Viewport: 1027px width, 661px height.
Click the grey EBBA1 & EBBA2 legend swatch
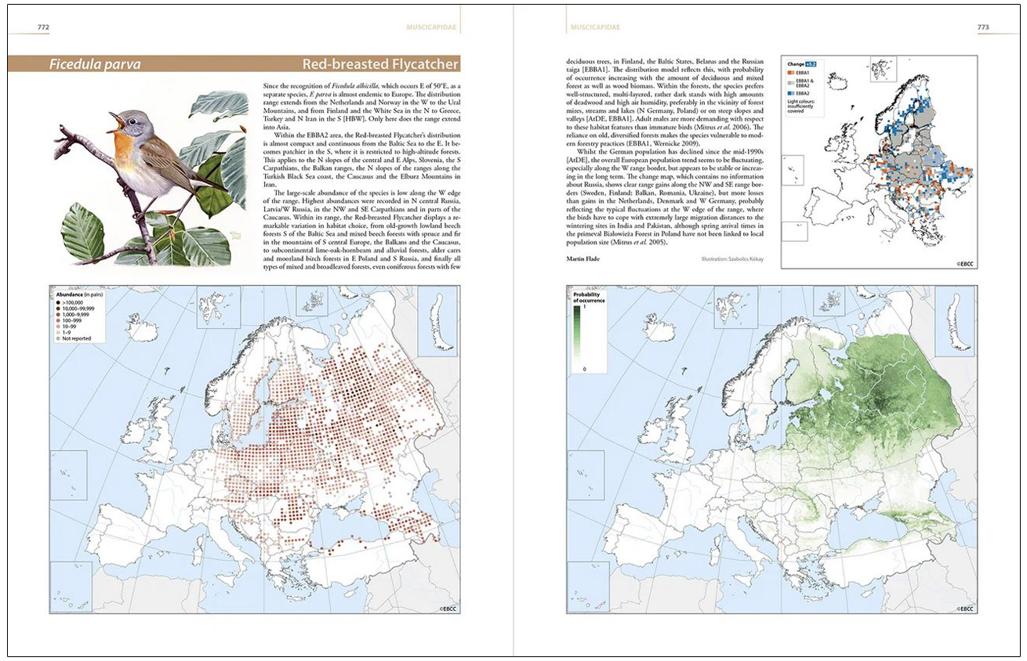[x=790, y=82]
